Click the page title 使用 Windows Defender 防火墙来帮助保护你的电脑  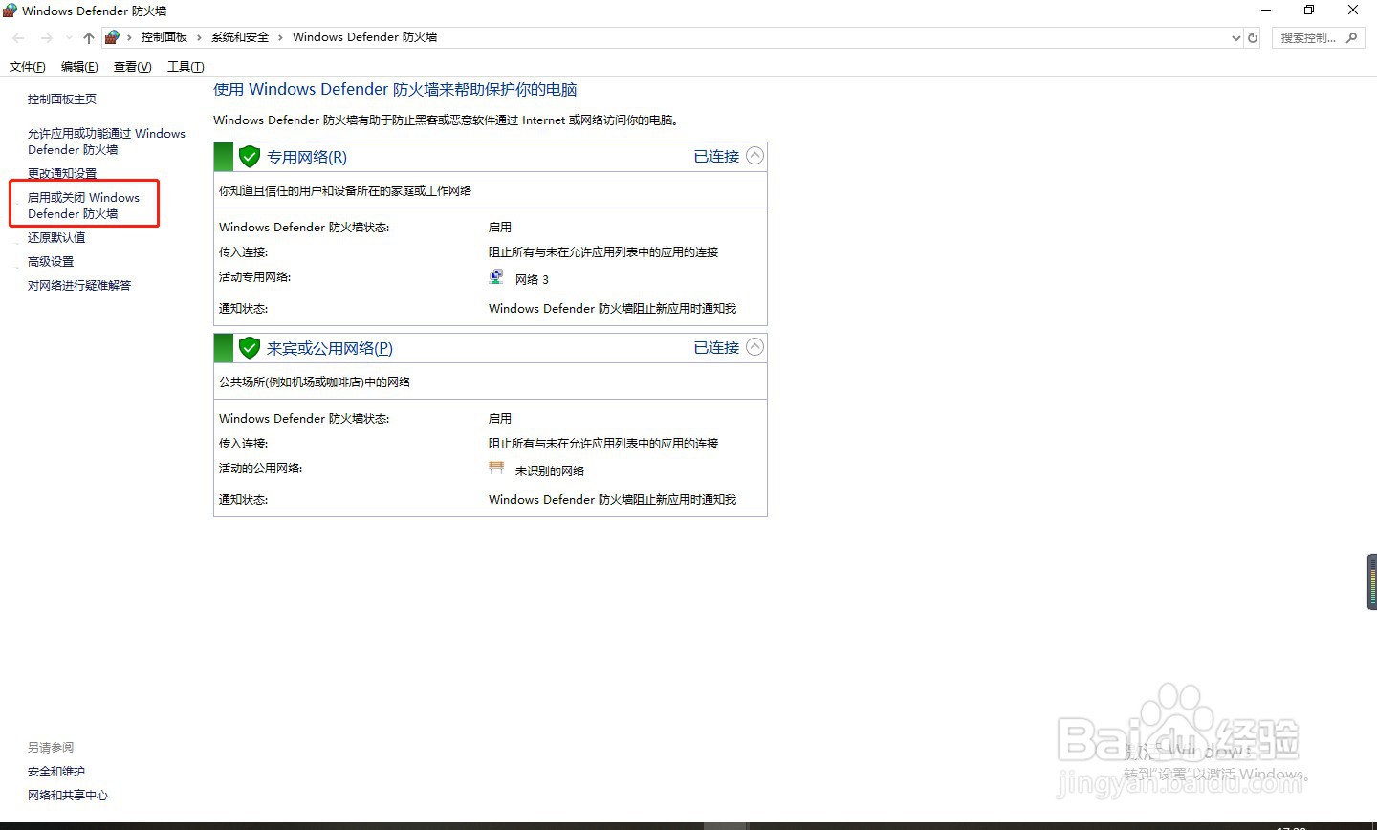click(395, 90)
